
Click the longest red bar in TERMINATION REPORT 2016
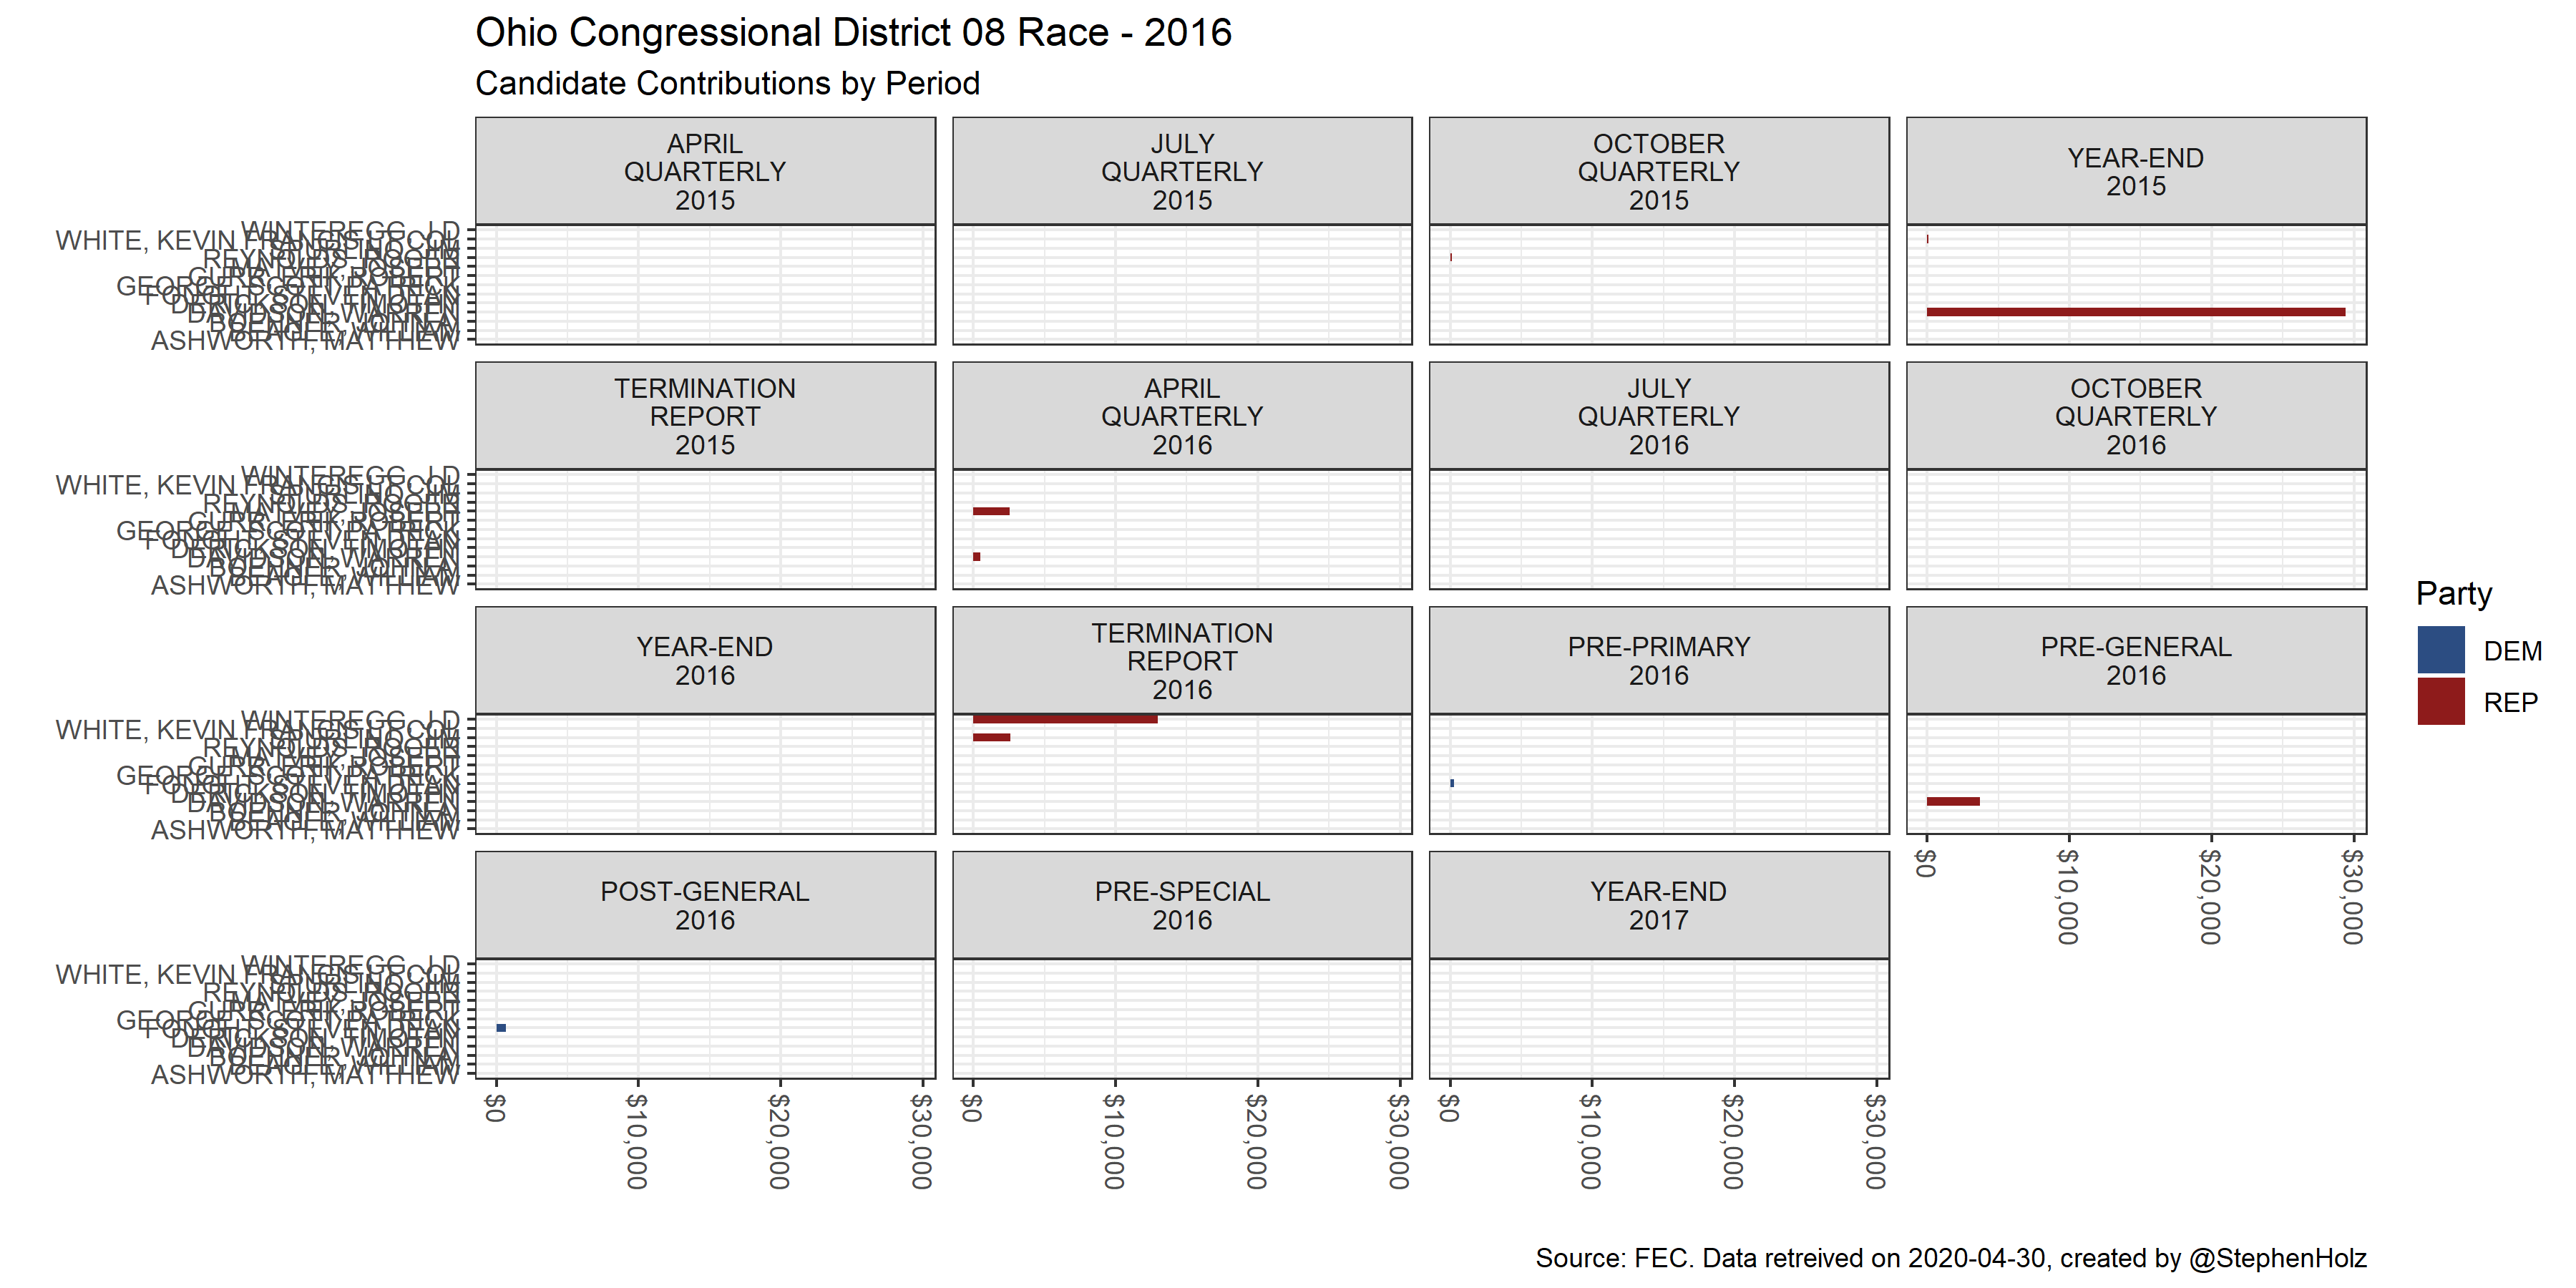pyautogui.click(x=1065, y=719)
